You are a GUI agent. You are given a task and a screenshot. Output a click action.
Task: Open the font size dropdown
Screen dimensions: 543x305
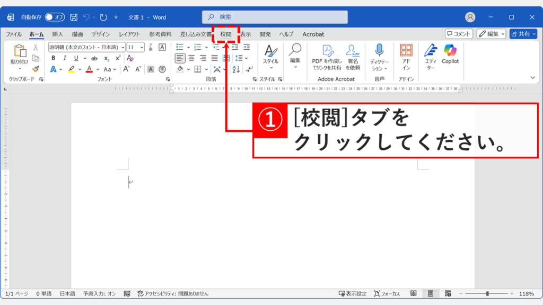[x=141, y=47]
